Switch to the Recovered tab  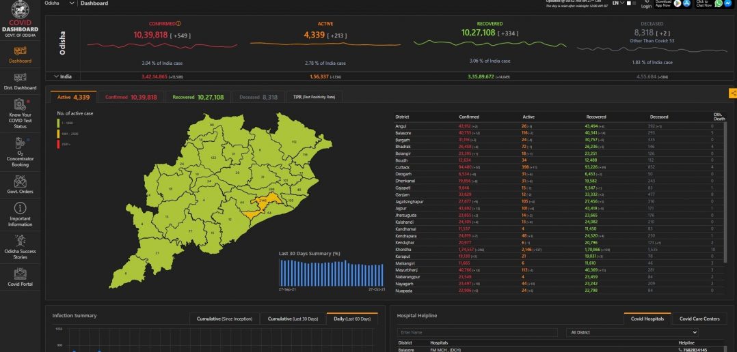[199, 97]
